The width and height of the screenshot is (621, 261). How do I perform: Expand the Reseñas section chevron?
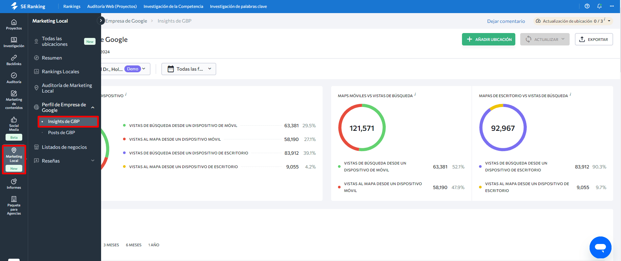(93, 161)
